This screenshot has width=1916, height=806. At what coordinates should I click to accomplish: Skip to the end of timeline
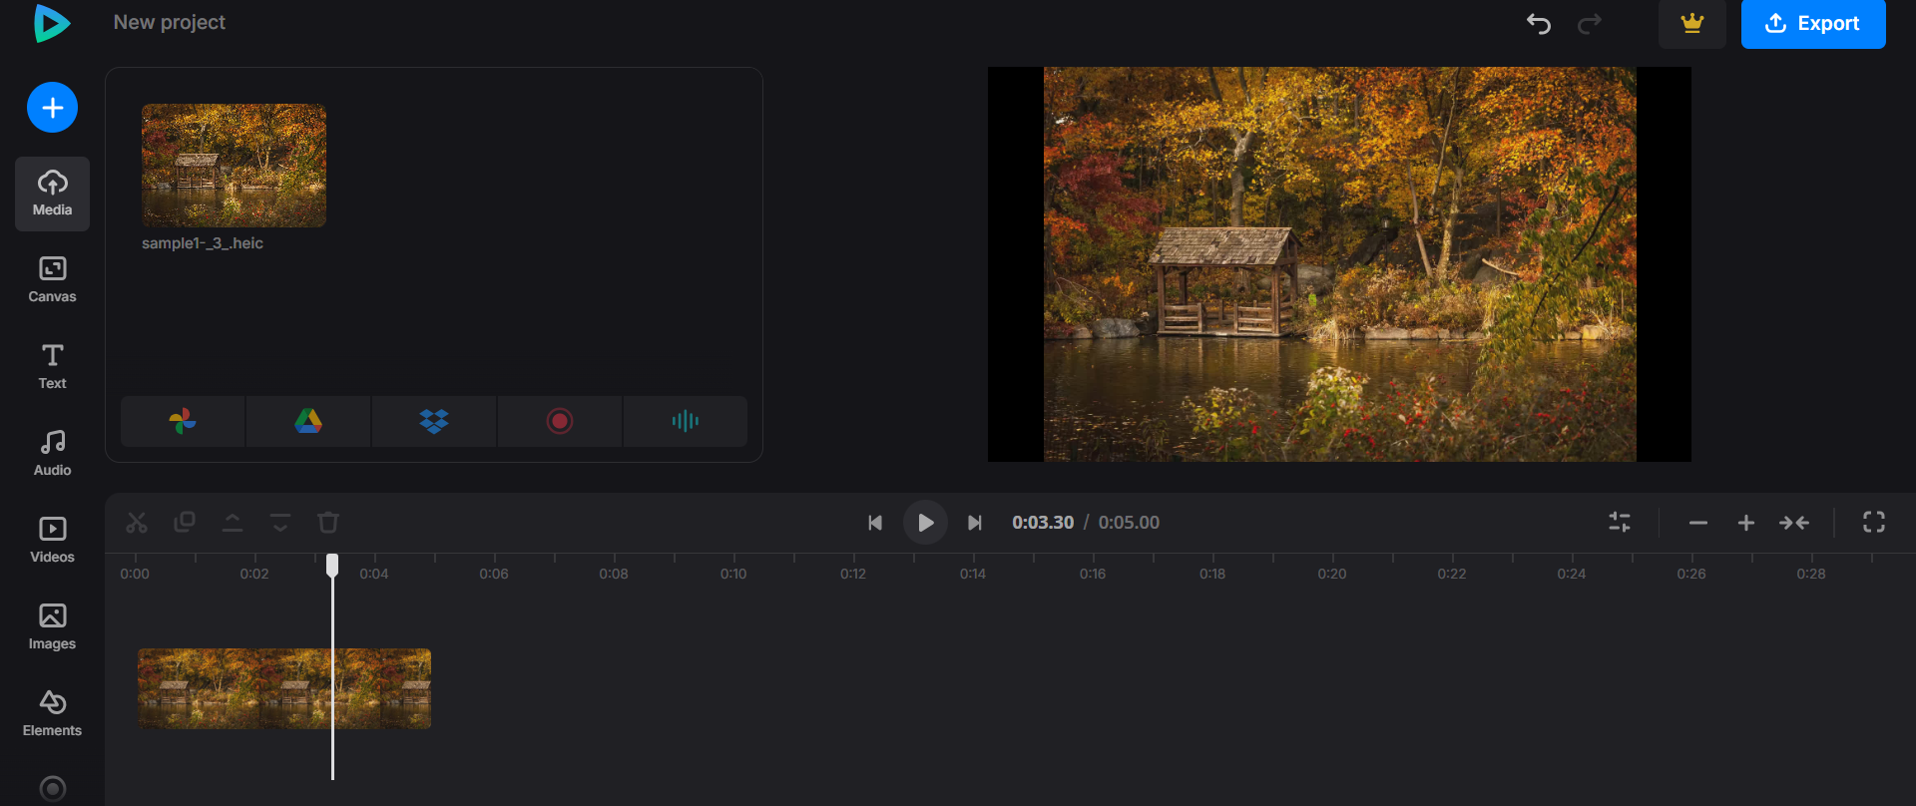(x=975, y=523)
